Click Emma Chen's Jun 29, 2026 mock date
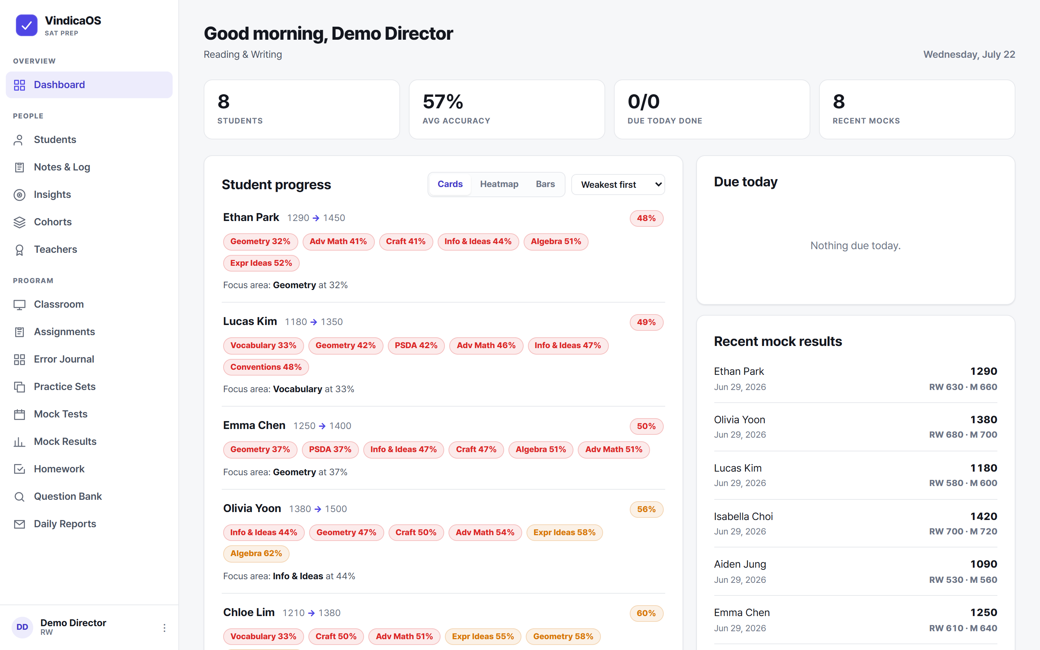Viewport: 1040px width, 650px height. (x=740, y=628)
